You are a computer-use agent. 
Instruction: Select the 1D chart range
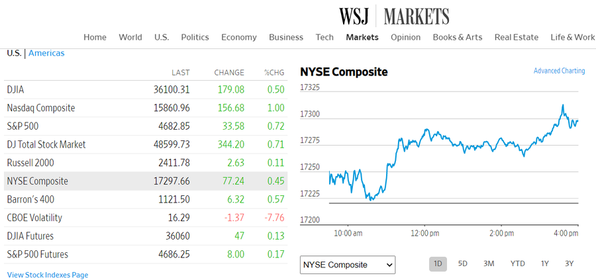[x=438, y=263]
